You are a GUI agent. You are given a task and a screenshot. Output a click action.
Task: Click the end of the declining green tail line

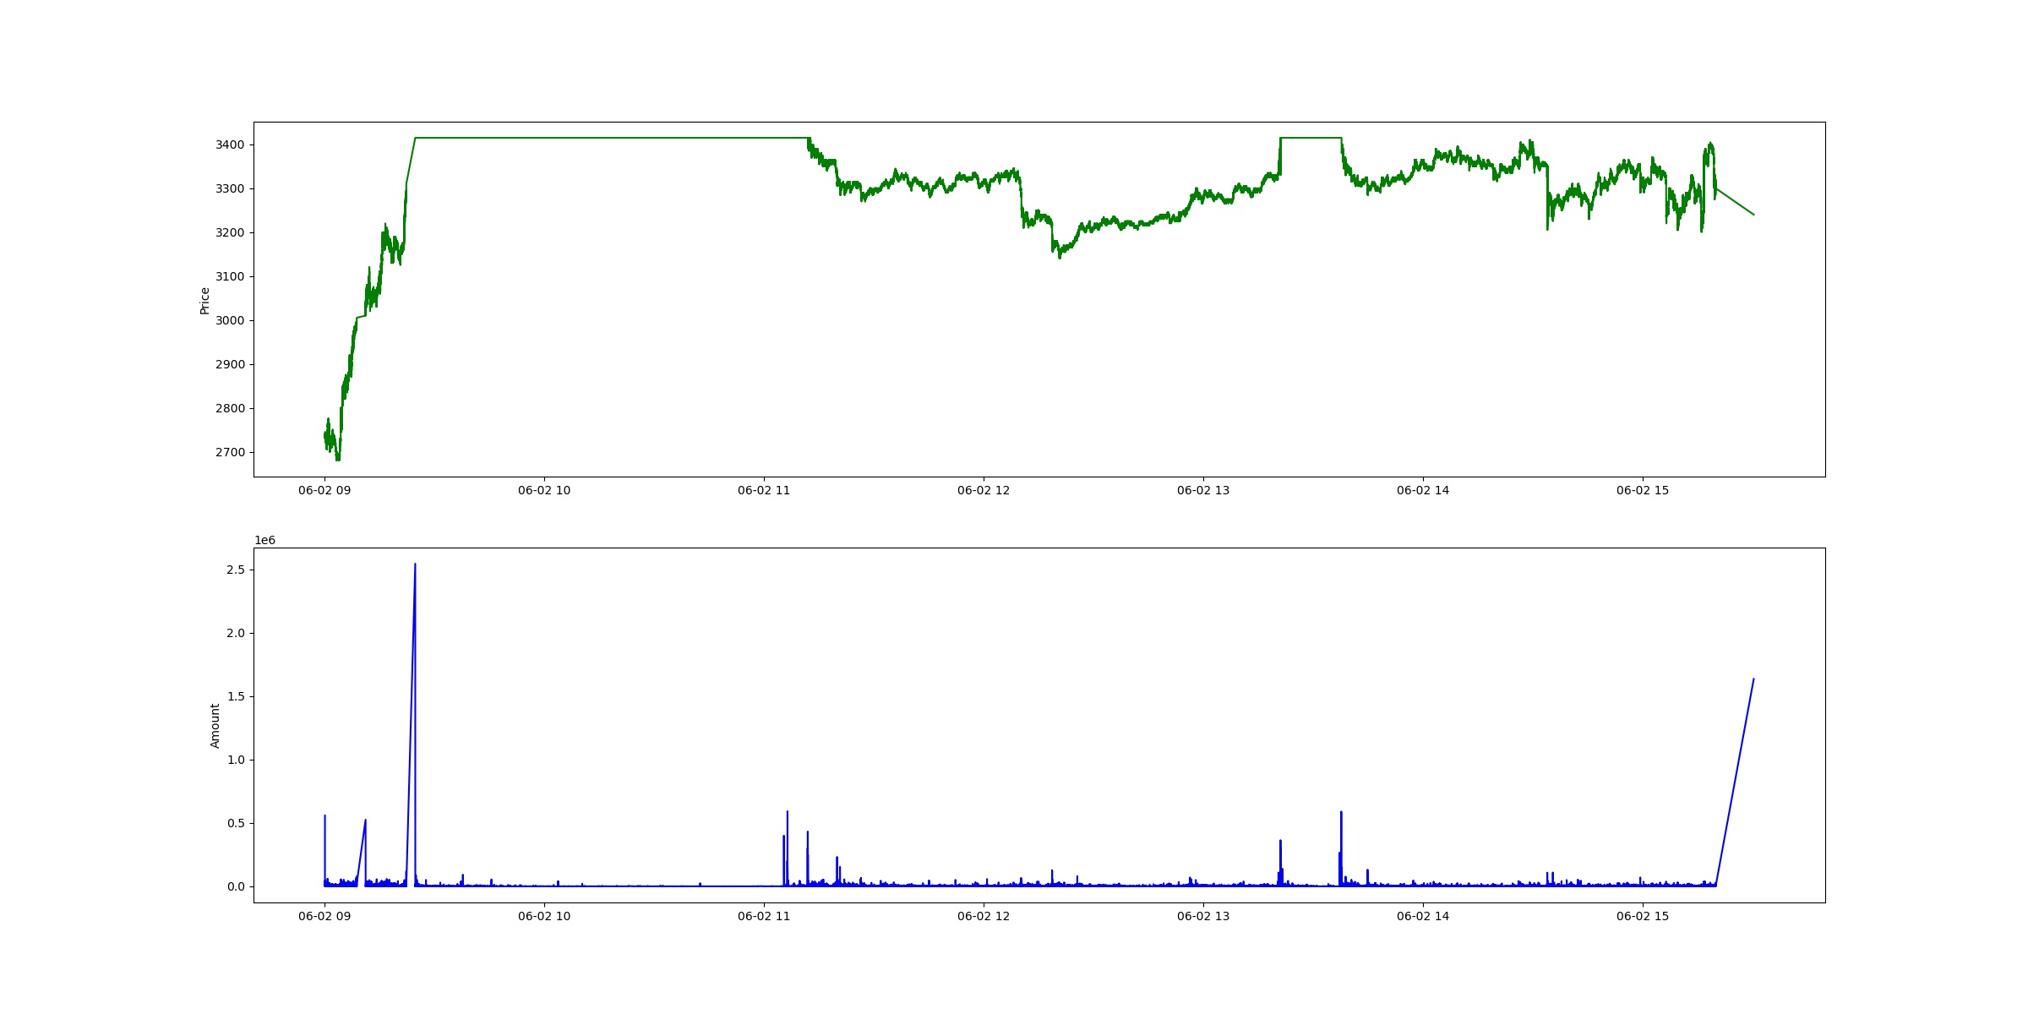(x=1753, y=215)
